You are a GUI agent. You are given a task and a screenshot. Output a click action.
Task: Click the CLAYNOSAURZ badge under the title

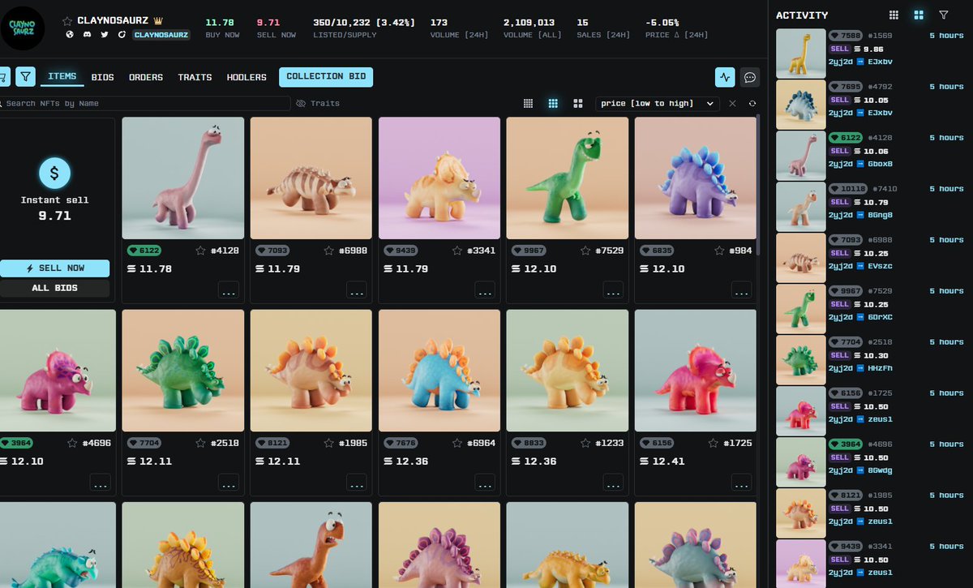(x=161, y=35)
